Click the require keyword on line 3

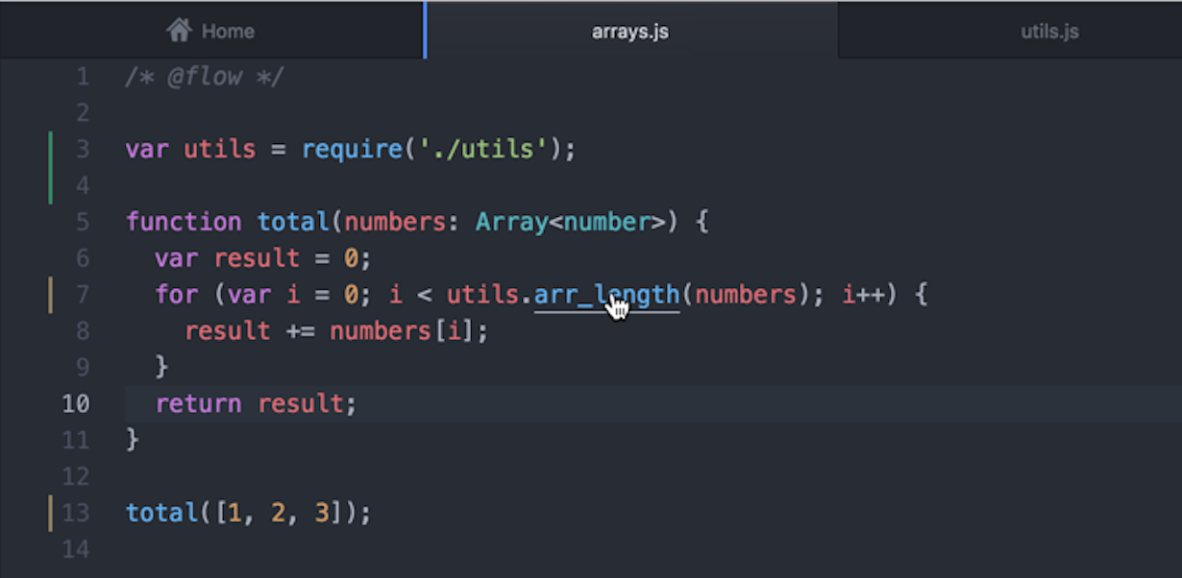(352, 150)
